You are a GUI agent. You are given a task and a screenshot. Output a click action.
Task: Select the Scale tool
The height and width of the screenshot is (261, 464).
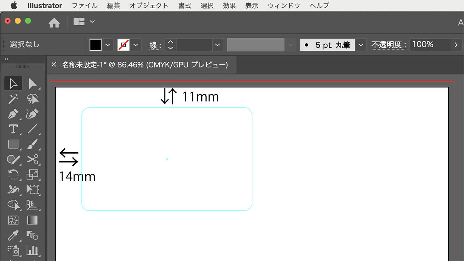32,174
